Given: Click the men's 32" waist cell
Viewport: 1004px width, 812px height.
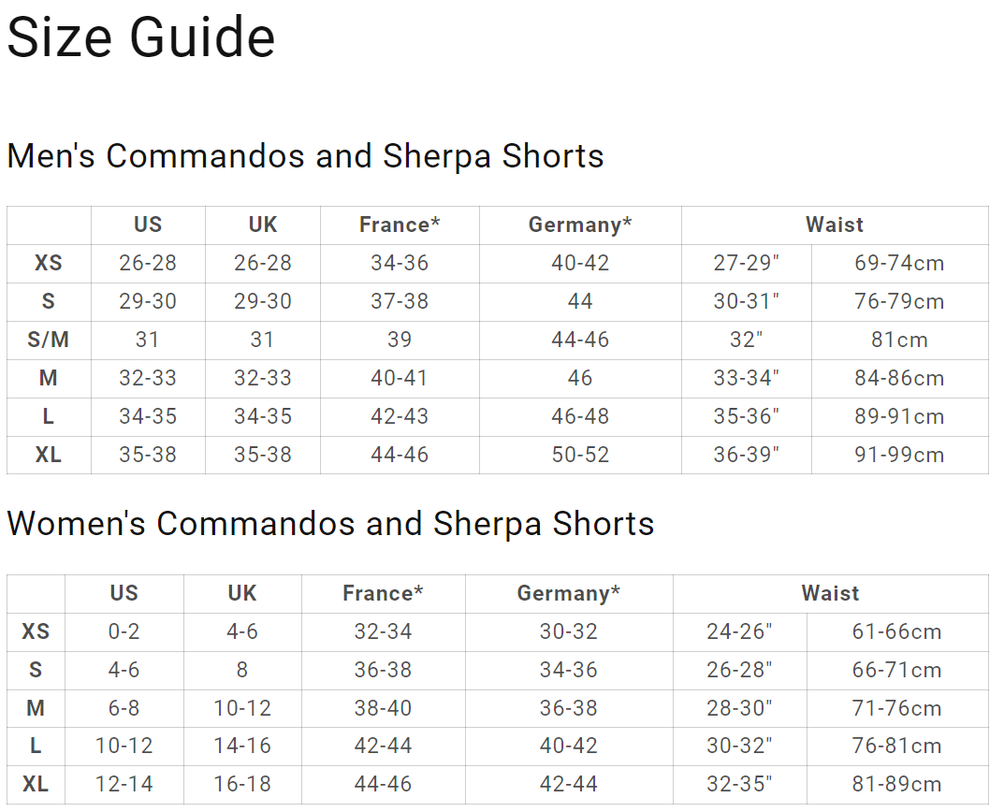Looking at the screenshot, I should pos(746,340).
